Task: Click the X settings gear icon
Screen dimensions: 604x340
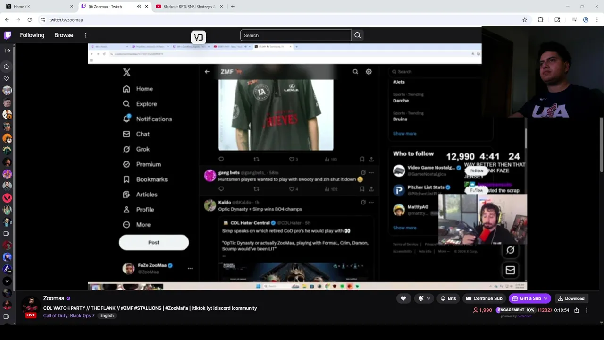Action: [369, 72]
